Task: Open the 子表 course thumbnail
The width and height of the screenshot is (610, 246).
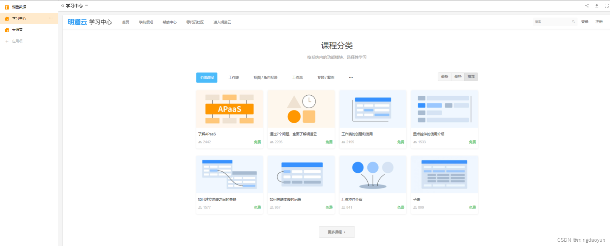Action: (445, 175)
